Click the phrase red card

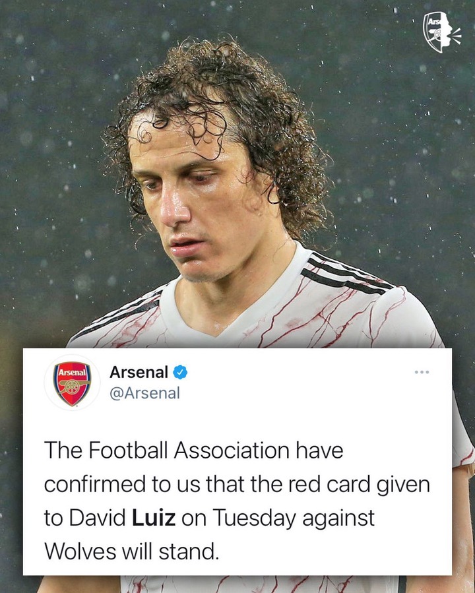pos(329,484)
